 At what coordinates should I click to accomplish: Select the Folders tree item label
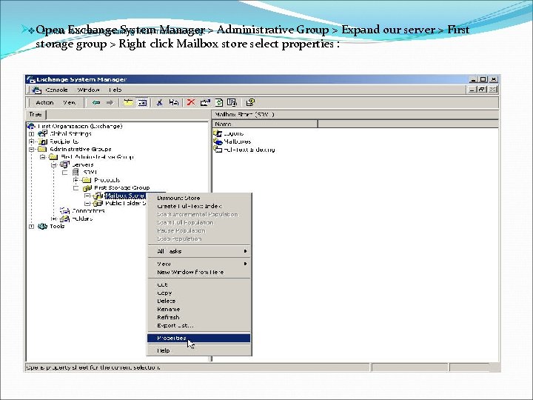82,219
